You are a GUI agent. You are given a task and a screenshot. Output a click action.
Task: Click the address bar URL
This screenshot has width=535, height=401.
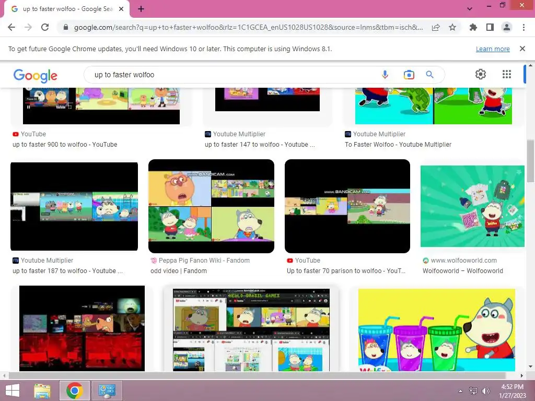tap(248, 27)
